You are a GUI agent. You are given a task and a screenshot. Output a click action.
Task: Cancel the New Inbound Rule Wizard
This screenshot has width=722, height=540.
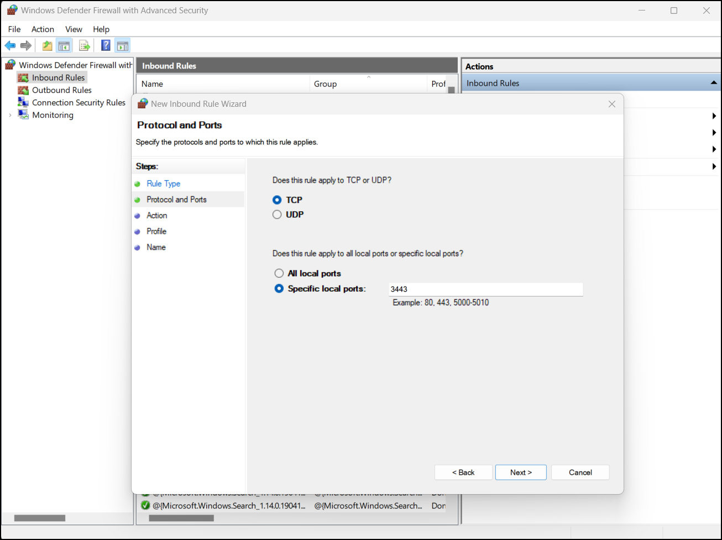(580, 472)
